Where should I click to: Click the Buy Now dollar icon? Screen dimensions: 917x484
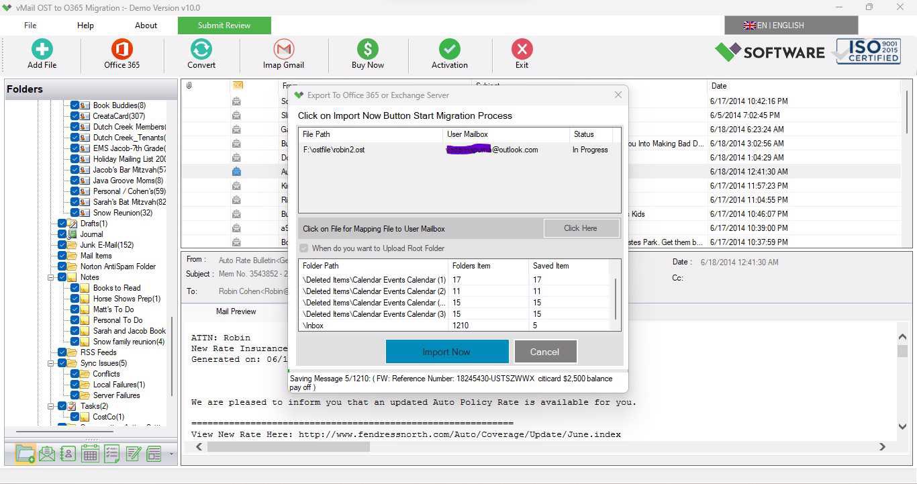point(367,50)
